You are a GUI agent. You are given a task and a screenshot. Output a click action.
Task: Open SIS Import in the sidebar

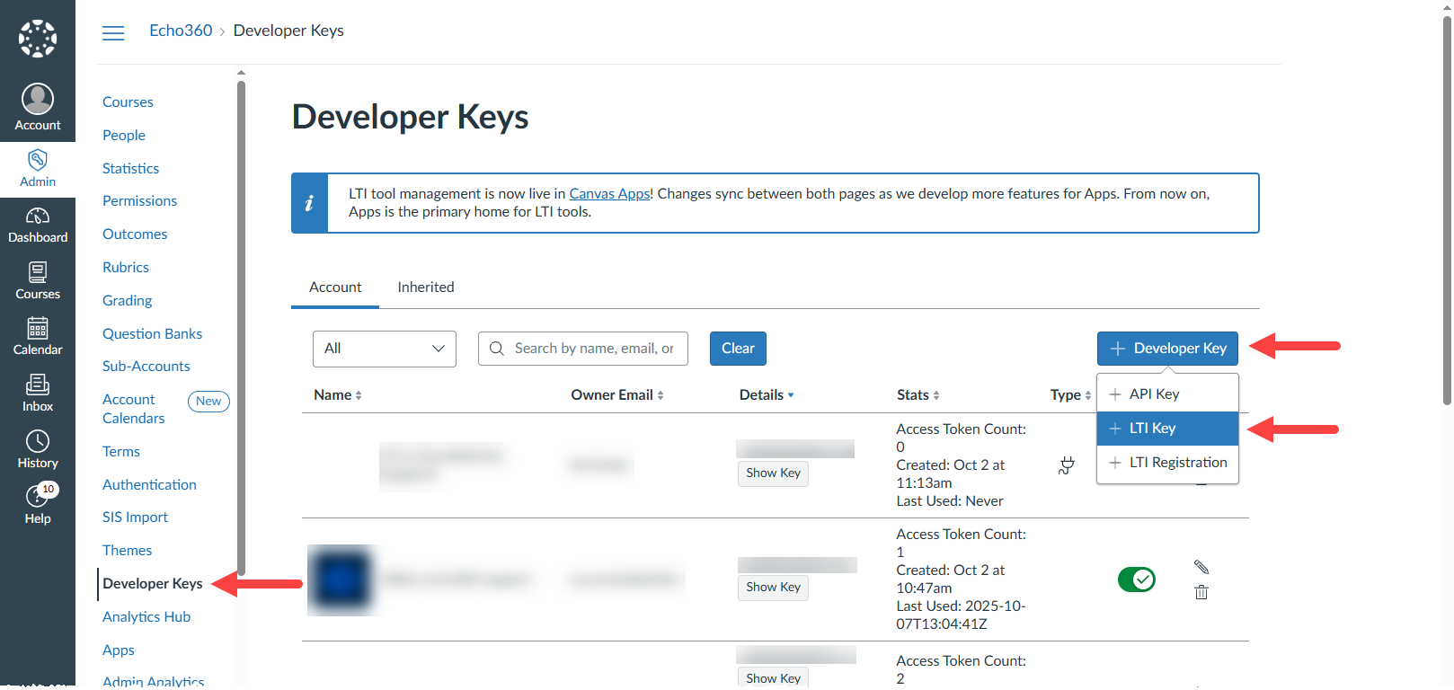coord(135,517)
